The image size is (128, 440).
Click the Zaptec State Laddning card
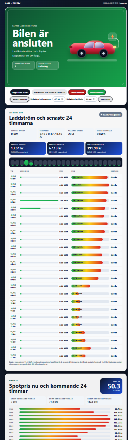coord(47,65)
